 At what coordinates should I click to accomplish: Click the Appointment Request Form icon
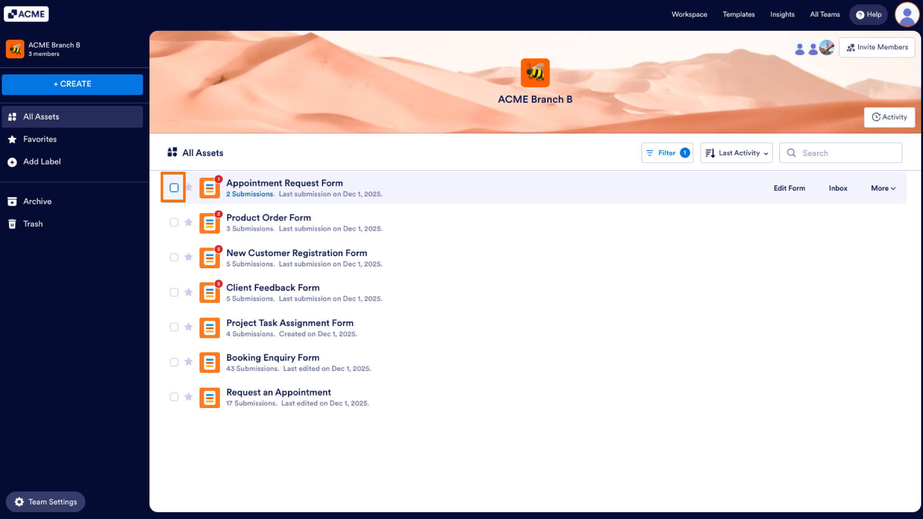(x=210, y=188)
